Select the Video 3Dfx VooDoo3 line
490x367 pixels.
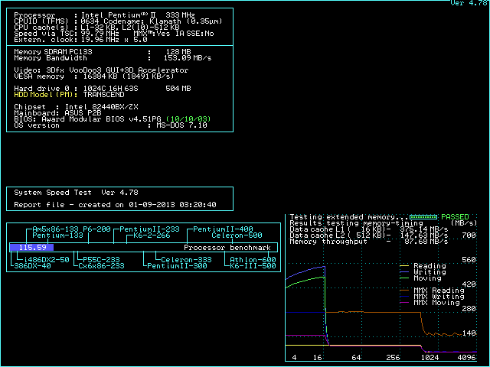(101, 70)
